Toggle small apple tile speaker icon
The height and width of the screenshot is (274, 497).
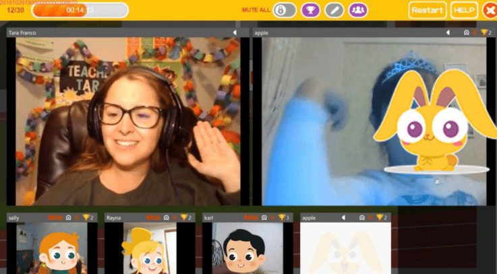coord(344,217)
